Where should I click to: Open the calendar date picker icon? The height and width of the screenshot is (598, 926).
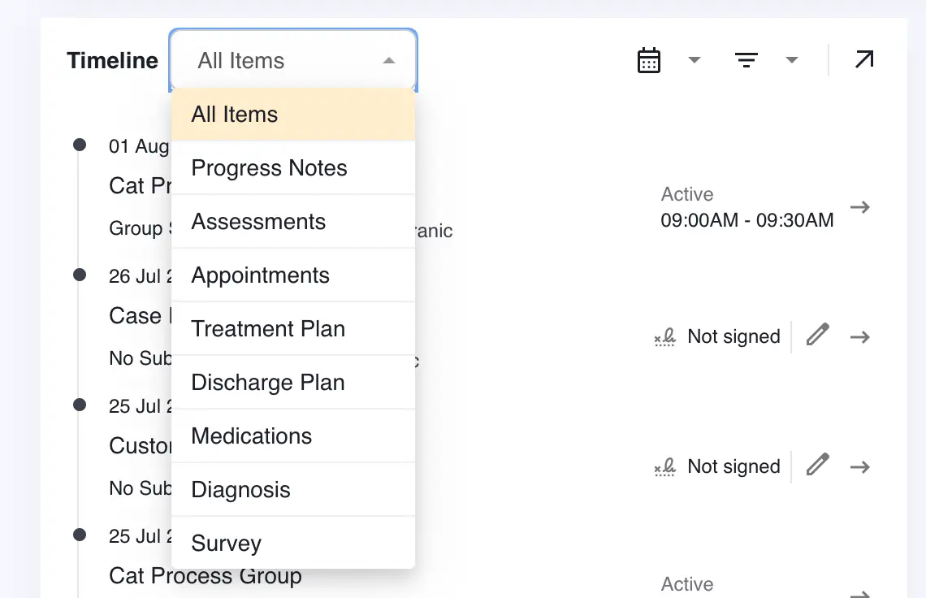[x=648, y=60]
